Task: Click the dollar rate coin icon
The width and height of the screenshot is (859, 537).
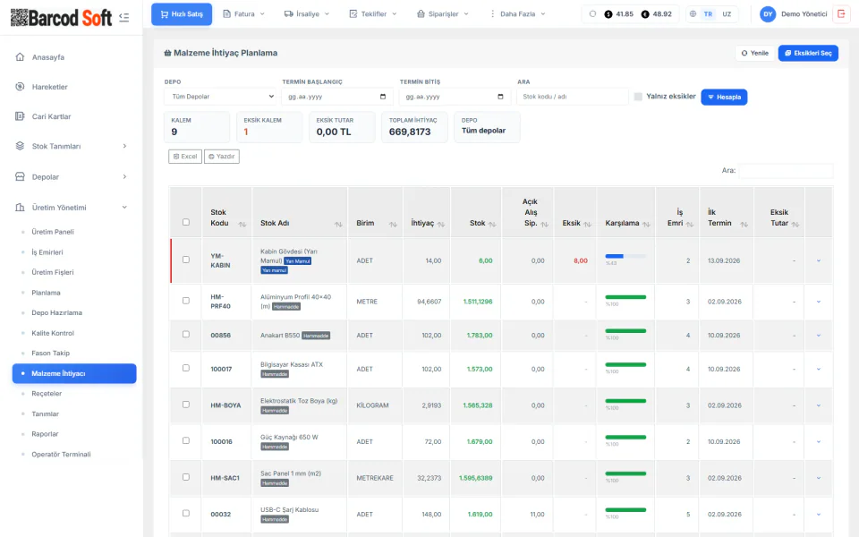Action: pos(608,14)
